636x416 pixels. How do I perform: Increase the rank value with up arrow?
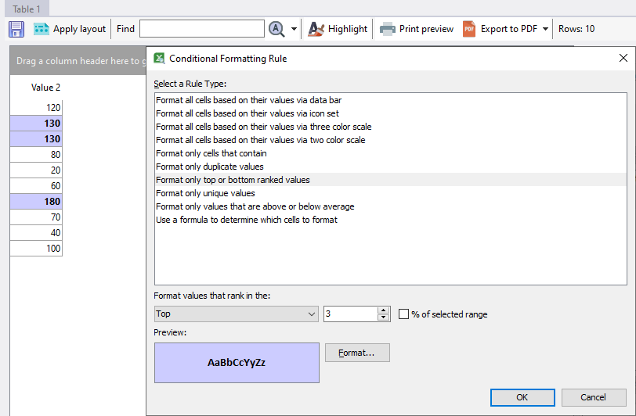(383, 310)
